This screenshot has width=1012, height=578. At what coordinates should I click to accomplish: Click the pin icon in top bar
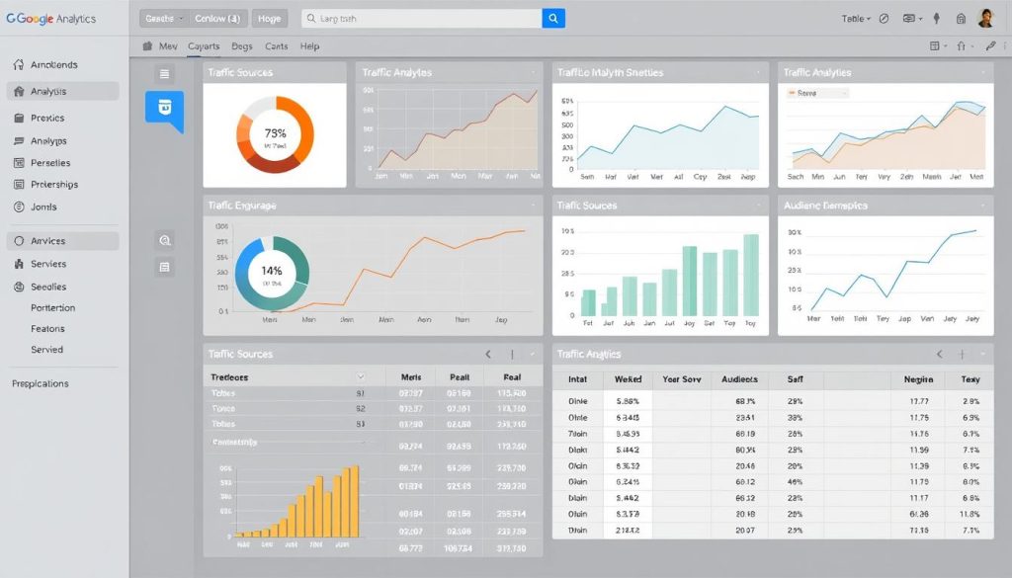click(x=937, y=19)
